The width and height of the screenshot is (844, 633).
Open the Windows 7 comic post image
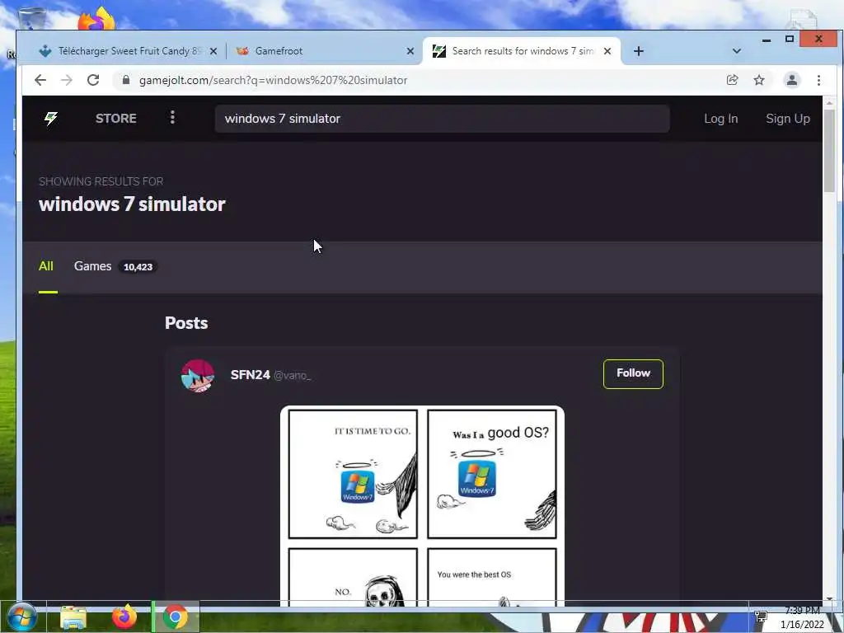tap(422, 506)
